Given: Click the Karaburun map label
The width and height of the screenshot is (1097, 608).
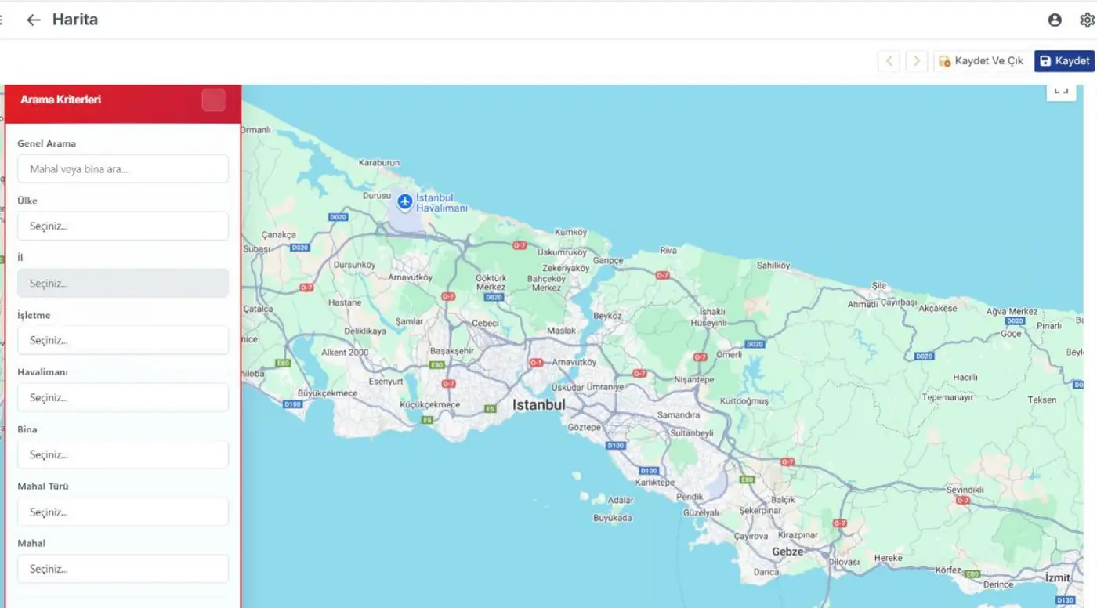Looking at the screenshot, I should pyautogui.click(x=379, y=163).
